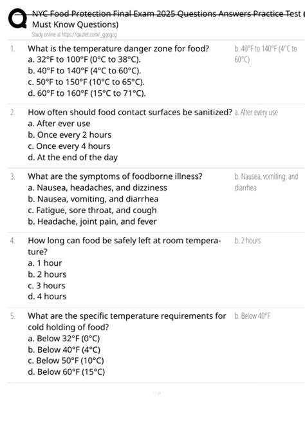Click 'At the end of the day' option

[73, 157]
